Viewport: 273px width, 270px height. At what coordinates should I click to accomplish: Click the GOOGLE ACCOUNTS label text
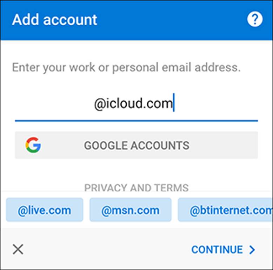(136, 145)
